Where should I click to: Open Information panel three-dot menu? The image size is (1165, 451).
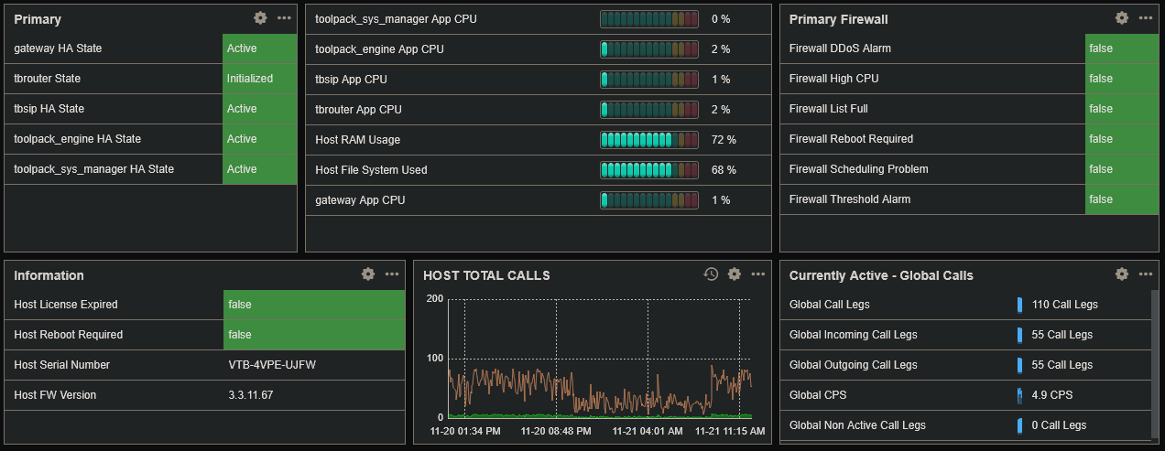click(392, 274)
